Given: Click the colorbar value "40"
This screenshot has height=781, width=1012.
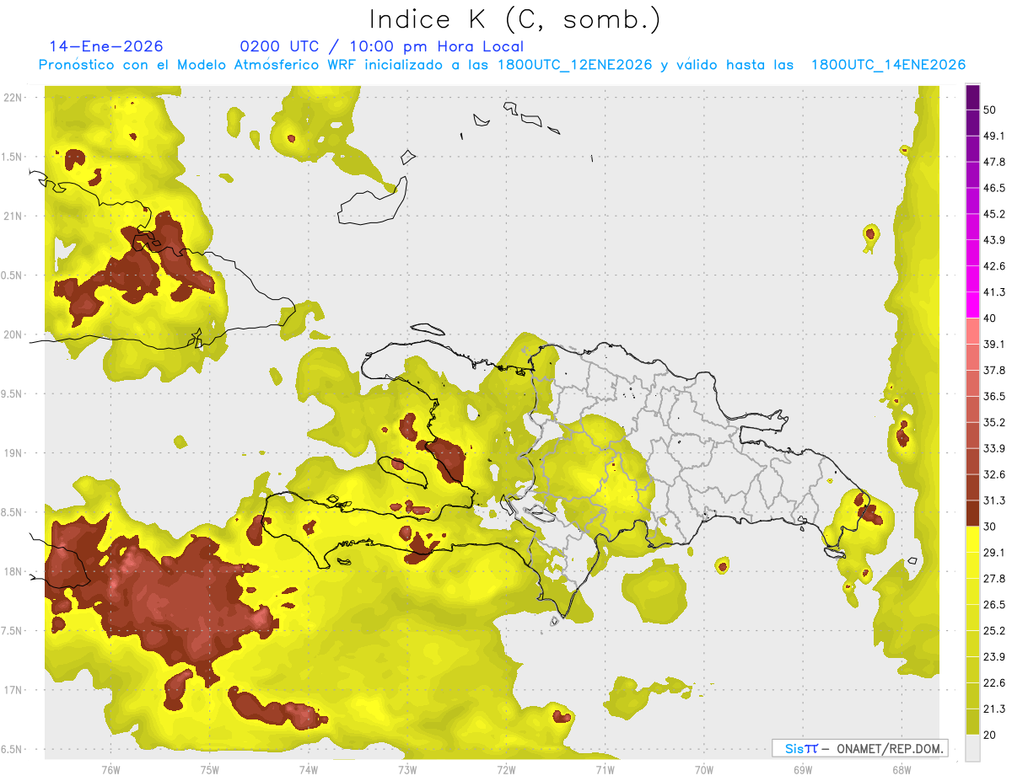Looking at the screenshot, I should click(x=991, y=318).
